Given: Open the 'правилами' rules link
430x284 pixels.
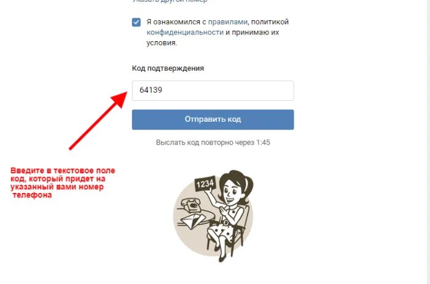Looking at the screenshot, I should tap(228, 22).
